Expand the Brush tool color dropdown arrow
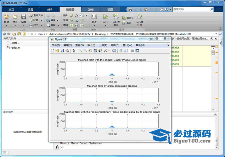225x157 pixels. 109,51
